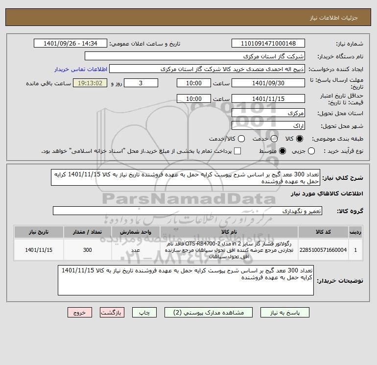377x365 pixels.
Task: Click the کد کالا column header
Action: [323, 232]
